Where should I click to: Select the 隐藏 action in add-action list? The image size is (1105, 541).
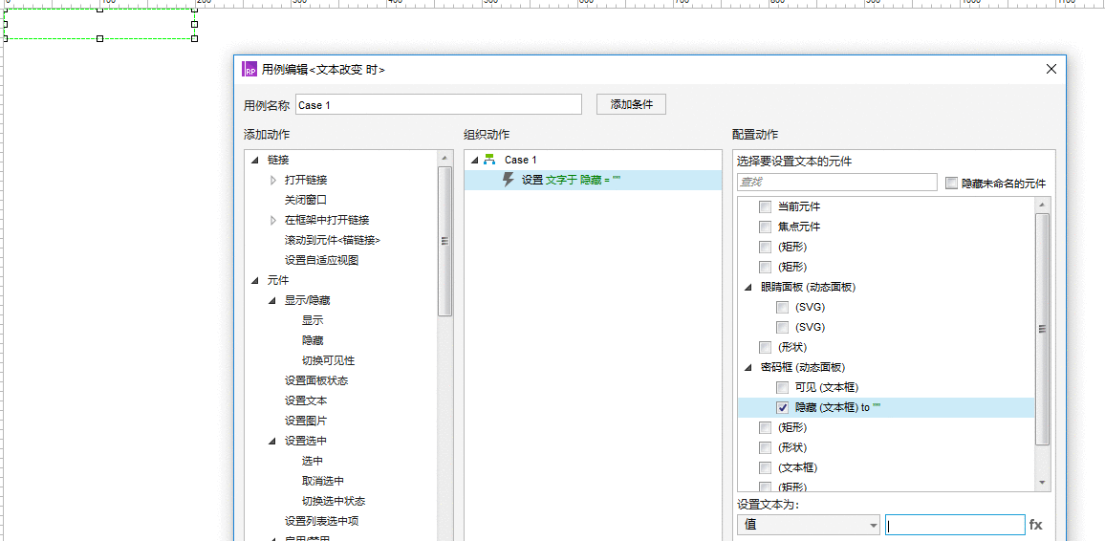(x=313, y=340)
